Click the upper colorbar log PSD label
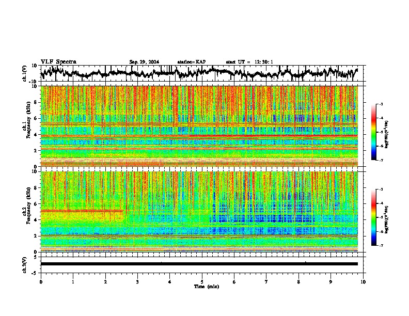Viewport: 409px width, 316px height. point(387,134)
